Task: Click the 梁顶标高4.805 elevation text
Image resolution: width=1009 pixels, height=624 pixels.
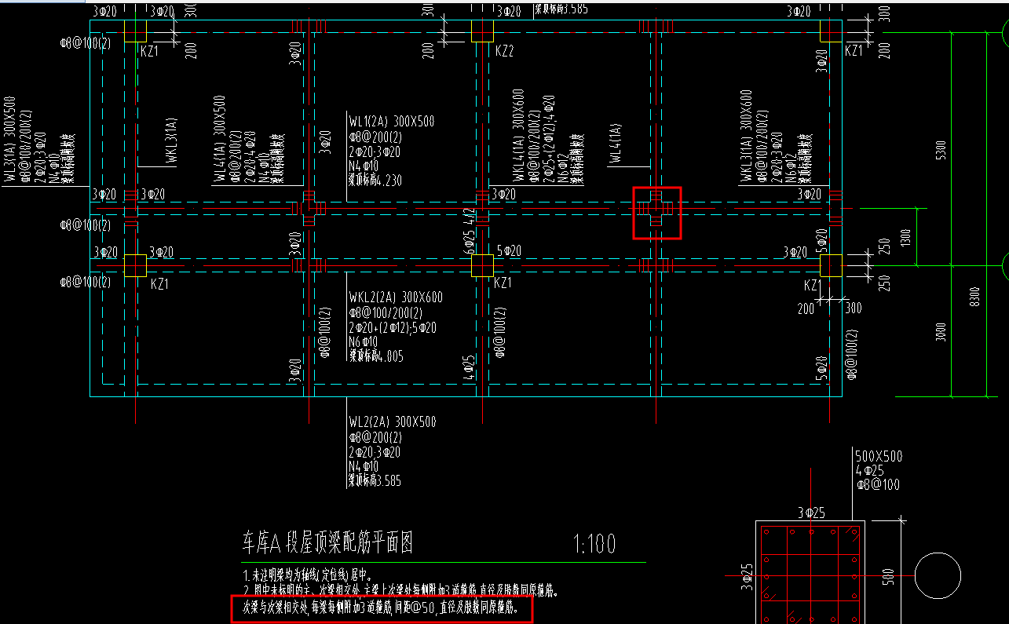Action: [x=376, y=356]
